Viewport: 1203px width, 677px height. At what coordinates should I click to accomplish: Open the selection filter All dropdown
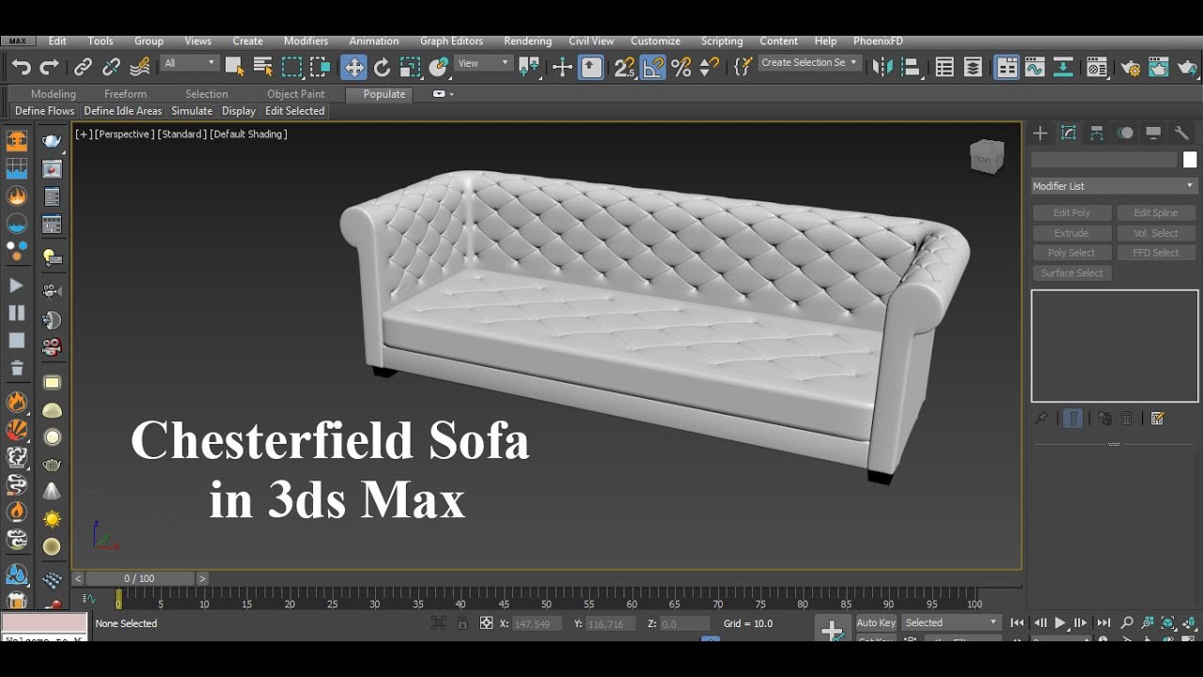(189, 63)
